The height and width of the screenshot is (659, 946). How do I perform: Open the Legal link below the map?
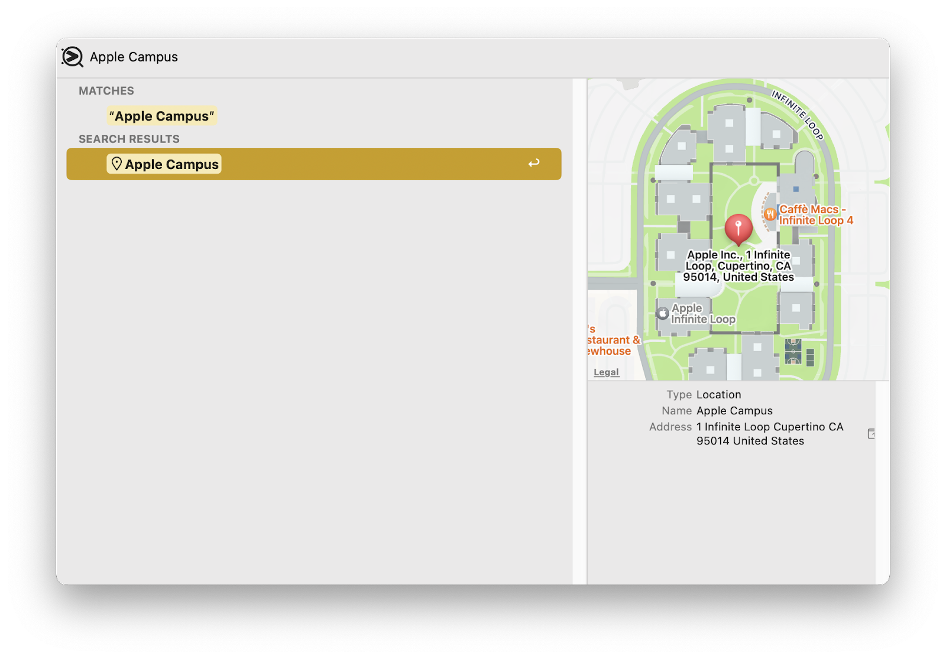point(606,372)
